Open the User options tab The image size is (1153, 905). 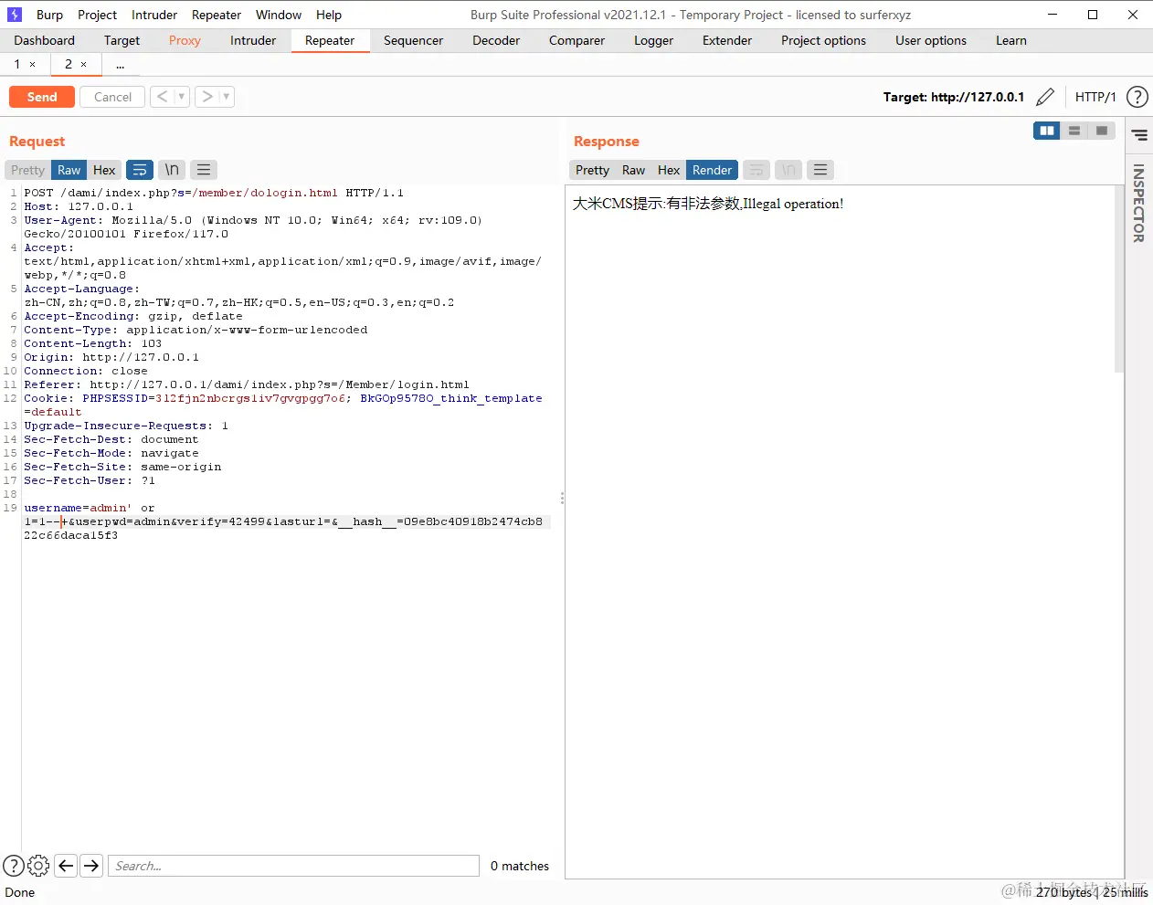pos(931,40)
